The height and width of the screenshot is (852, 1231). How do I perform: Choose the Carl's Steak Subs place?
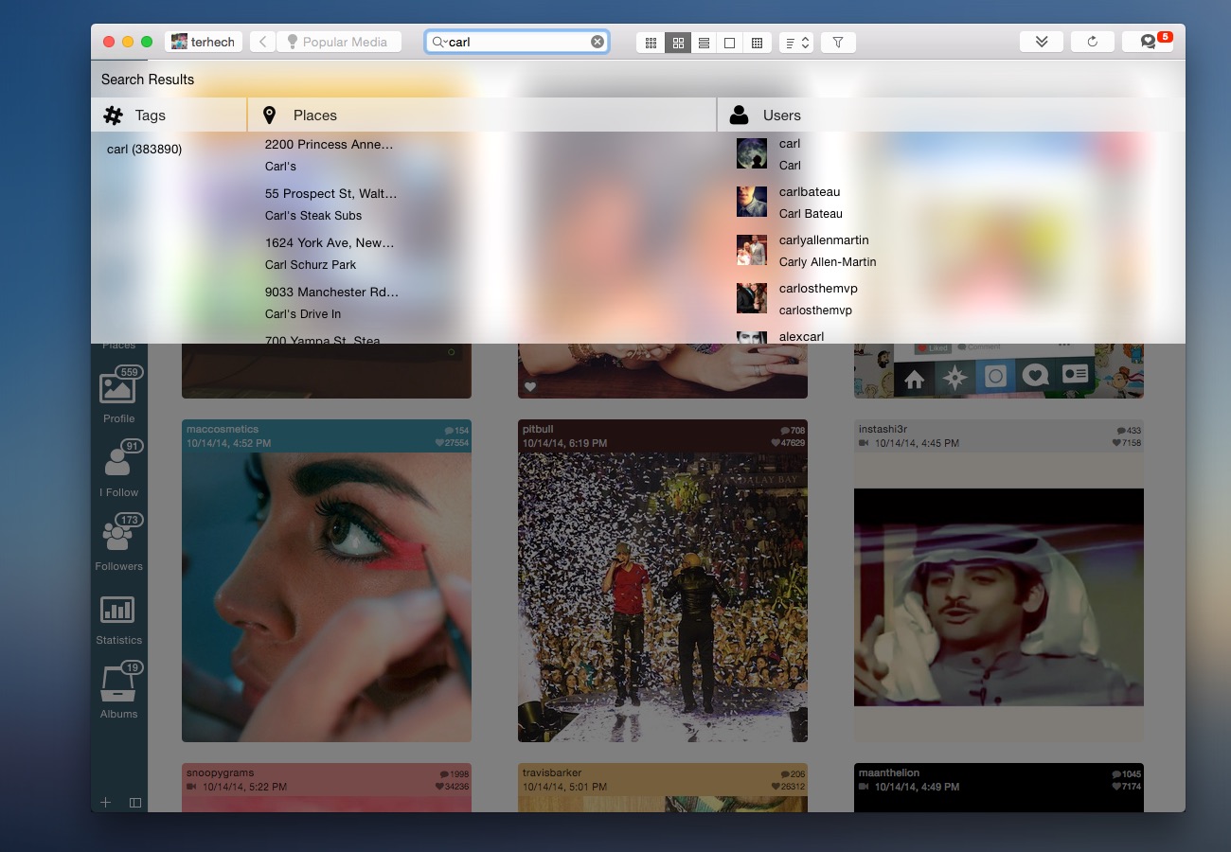point(331,204)
